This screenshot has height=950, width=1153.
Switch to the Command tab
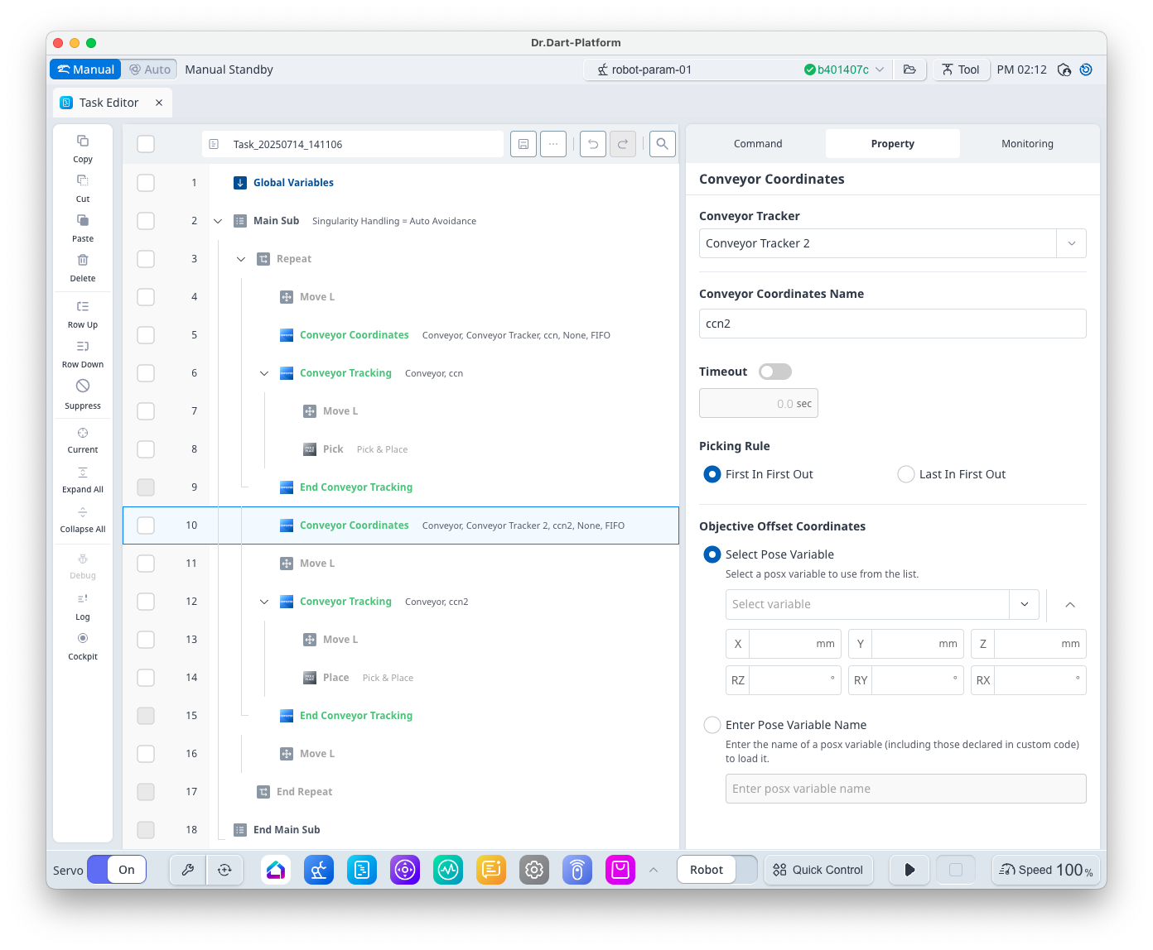pos(757,144)
